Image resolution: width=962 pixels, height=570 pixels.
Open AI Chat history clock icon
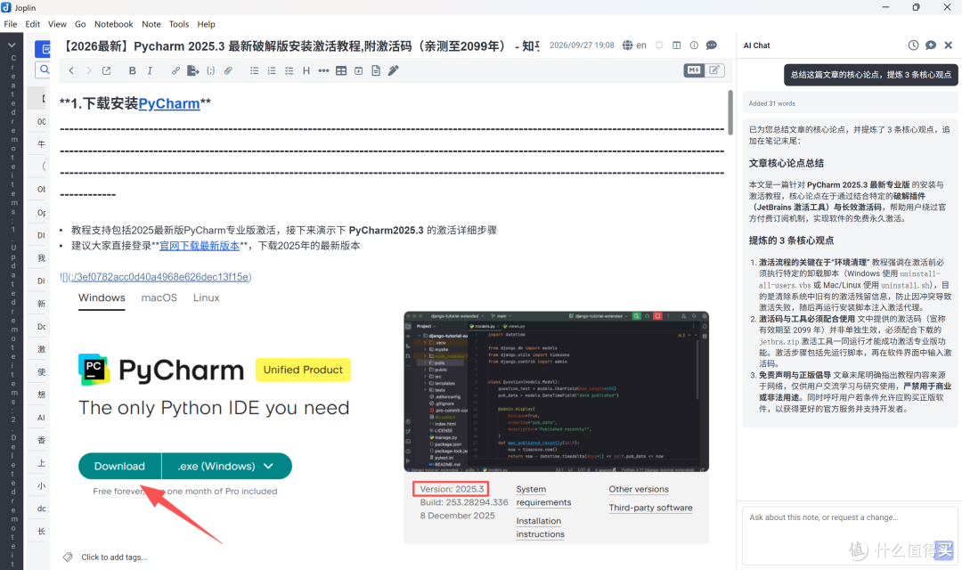coord(914,45)
